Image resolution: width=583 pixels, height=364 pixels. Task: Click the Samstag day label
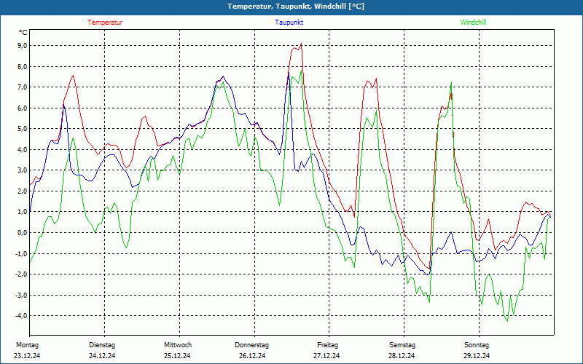click(x=402, y=345)
